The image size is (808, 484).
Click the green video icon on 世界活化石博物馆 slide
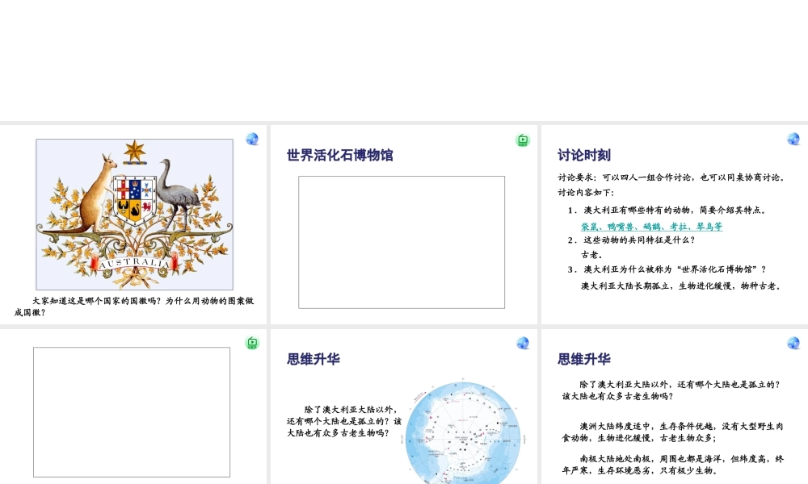coord(523,140)
